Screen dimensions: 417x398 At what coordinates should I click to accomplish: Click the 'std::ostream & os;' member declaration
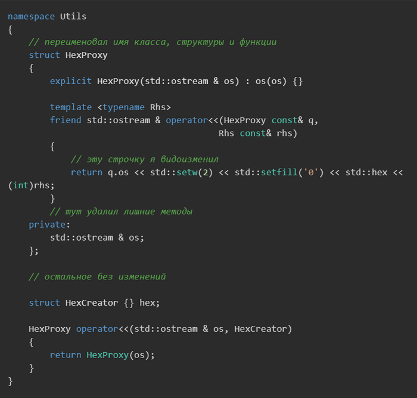click(x=97, y=238)
